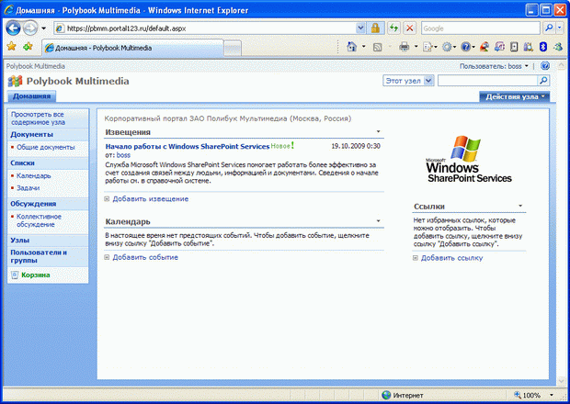Stop loading with the red X icon
Viewport: 570px width, 404px height.
point(410,28)
